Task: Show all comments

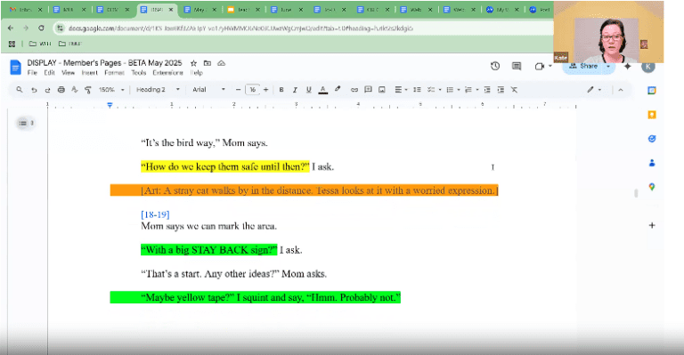Action: tap(517, 66)
